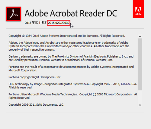Click the 2015 年版 edition label
This screenshot has width=151, height=129.
tap(31, 23)
